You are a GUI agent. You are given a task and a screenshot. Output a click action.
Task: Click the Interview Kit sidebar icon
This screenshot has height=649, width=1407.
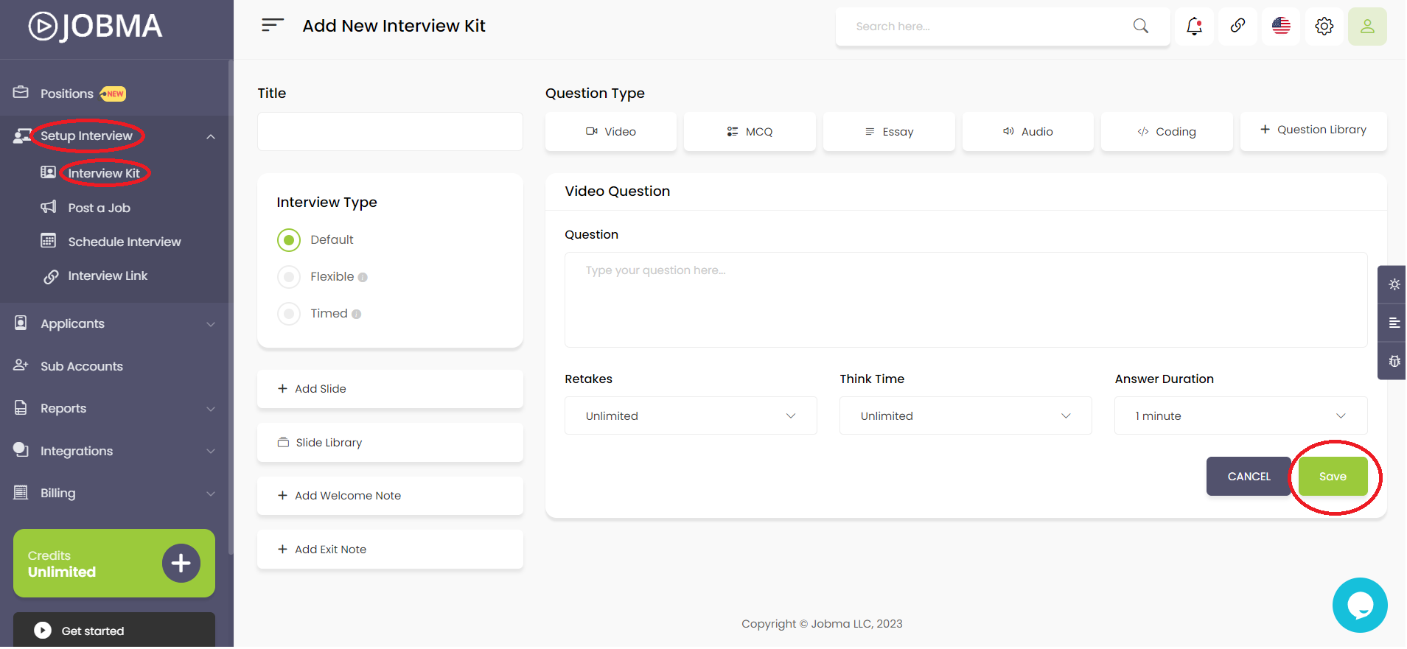[48, 172]
